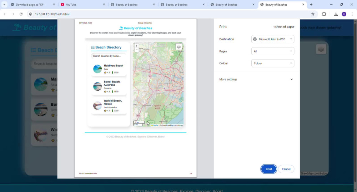Image resolution: width=357 pixels, height=192 pixels.
Task: Click the Print button
Action: [x=269, y=169]
